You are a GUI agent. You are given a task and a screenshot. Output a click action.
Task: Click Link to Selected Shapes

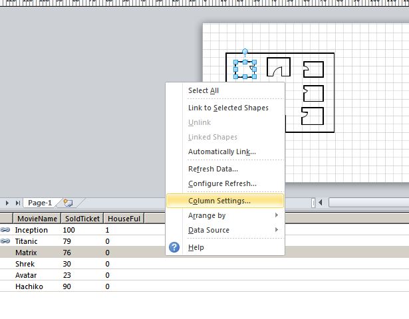click(x=225, y=108)
